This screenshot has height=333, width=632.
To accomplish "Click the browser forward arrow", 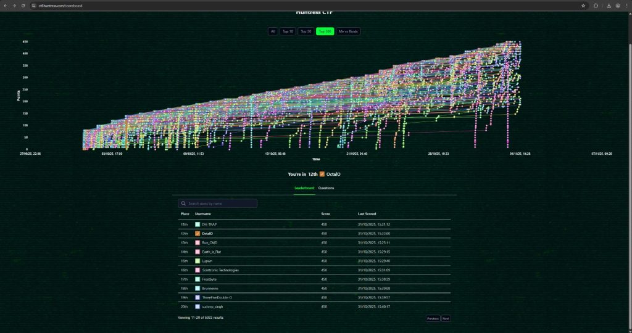I will pos(14,6).
